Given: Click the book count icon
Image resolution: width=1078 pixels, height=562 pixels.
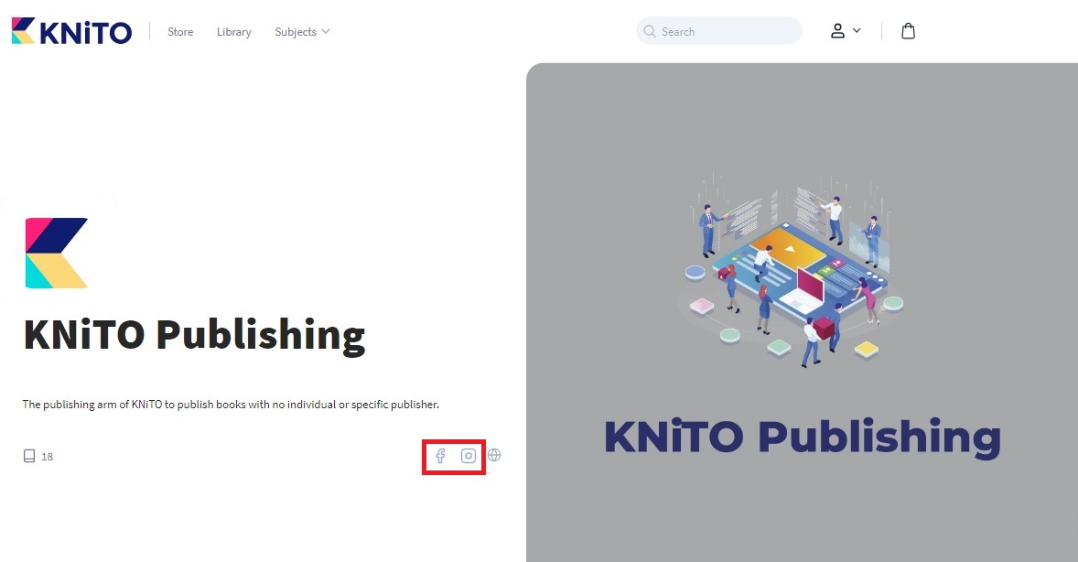Looking at the screenshot, I should (x=29, y=456).
